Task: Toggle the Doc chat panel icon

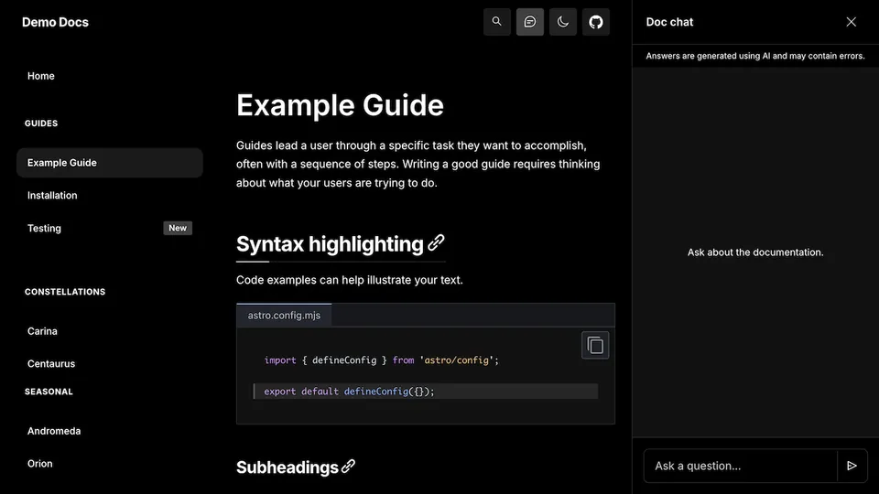Action: (529, 22)
